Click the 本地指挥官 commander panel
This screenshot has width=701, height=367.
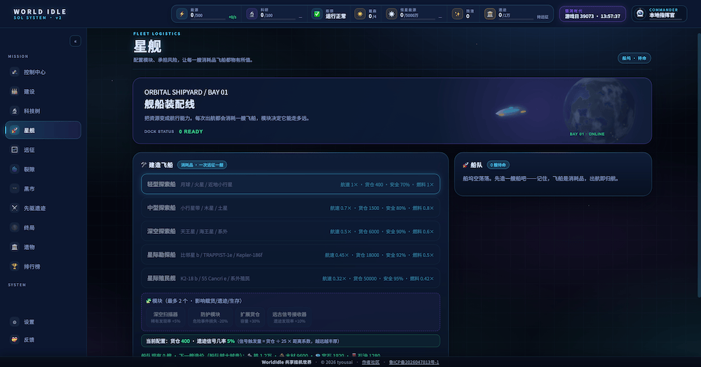(660, 14)
